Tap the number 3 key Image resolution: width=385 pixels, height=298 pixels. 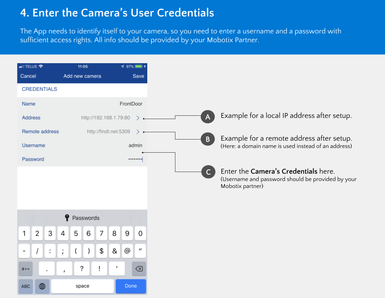click(x=50, y=233)
